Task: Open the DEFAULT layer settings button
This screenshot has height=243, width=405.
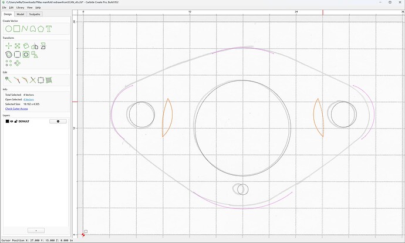Action: coord(58,121)
